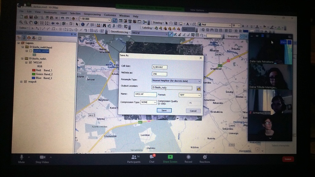
Task: Click Cancel in Save As dialog
Action: click(193, 111)
